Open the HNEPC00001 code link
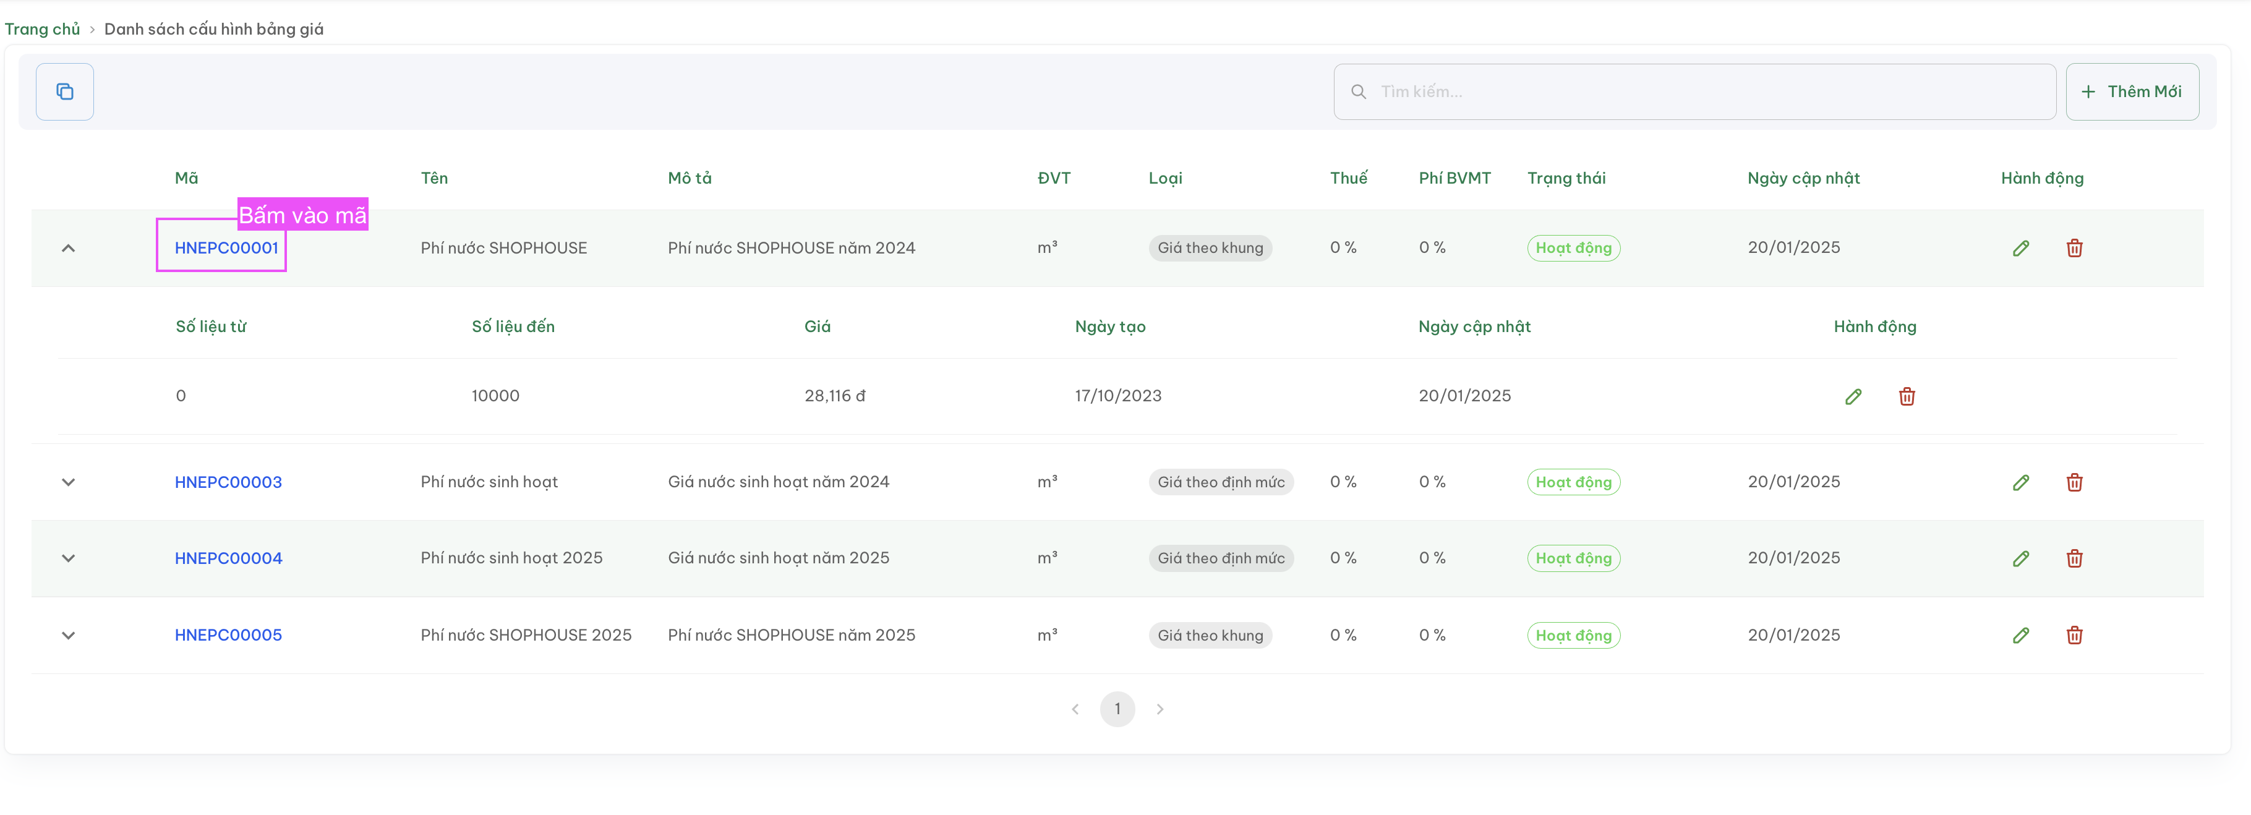Image resolution: width=2251 pixels, height=815 pixels. click(x=226, y=248)
